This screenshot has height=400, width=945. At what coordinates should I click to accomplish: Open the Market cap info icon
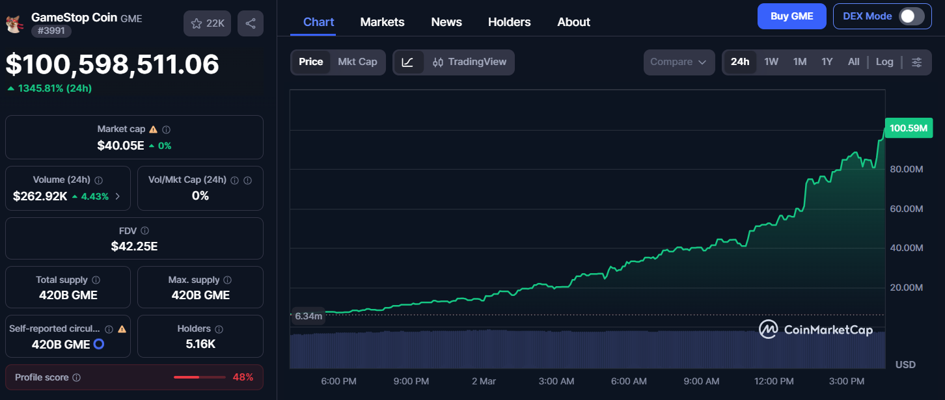[167, 129]
